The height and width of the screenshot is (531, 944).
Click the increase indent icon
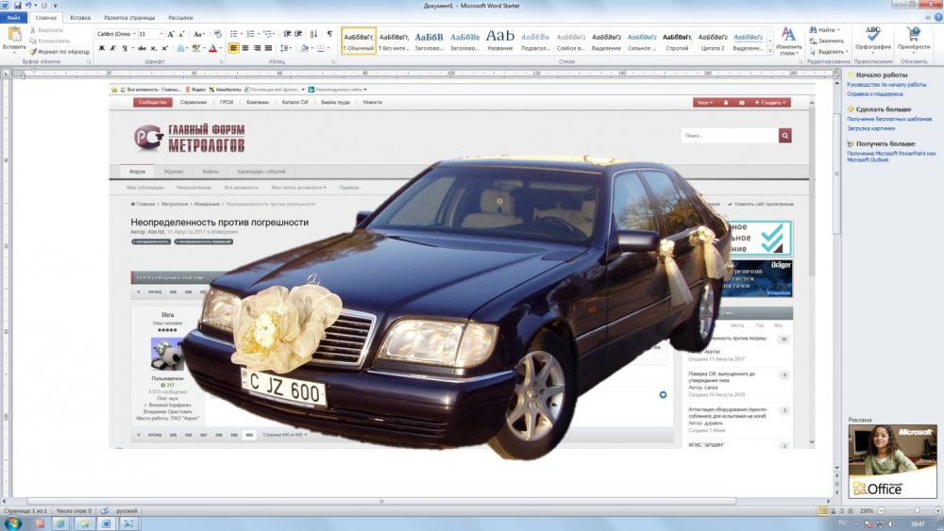tap(298, 34)
